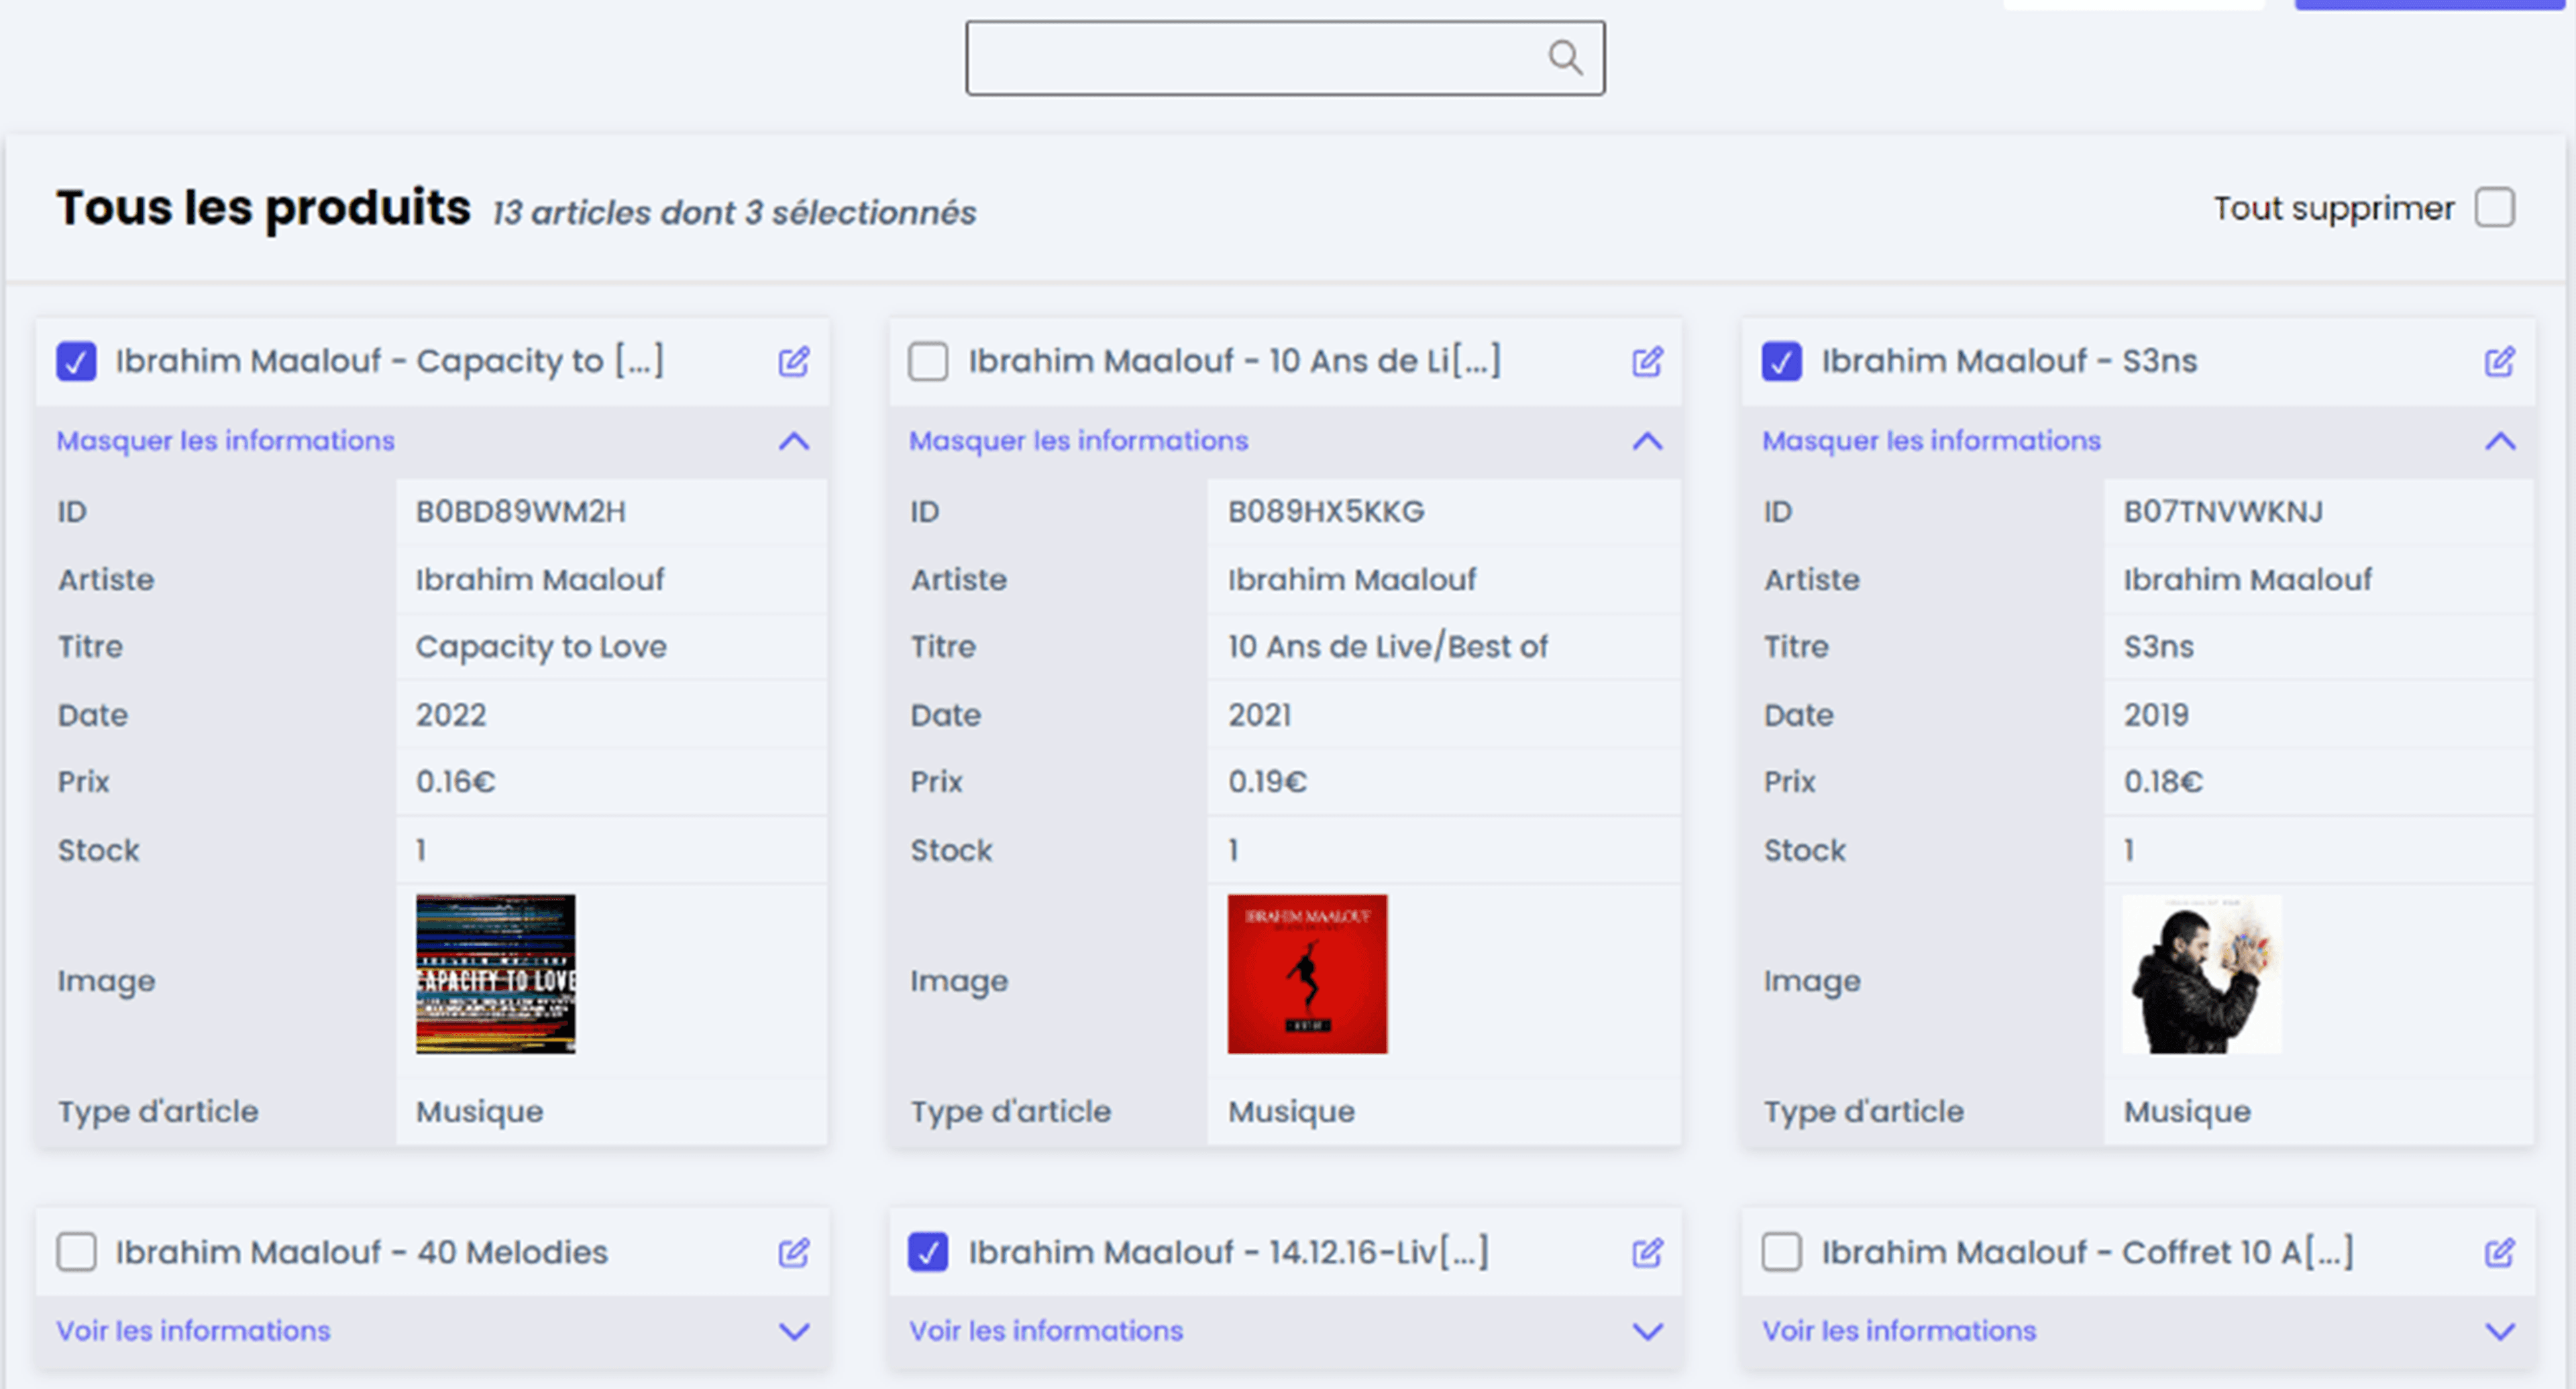Screen dimensions: 2576x1389
Task: Click the title 10 Ans de Live/Best of
Action: point(1388,647)
